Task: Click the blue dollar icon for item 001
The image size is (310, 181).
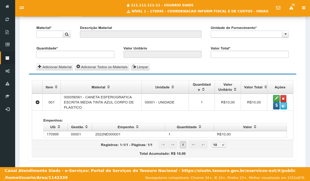Action: [276, 106]
